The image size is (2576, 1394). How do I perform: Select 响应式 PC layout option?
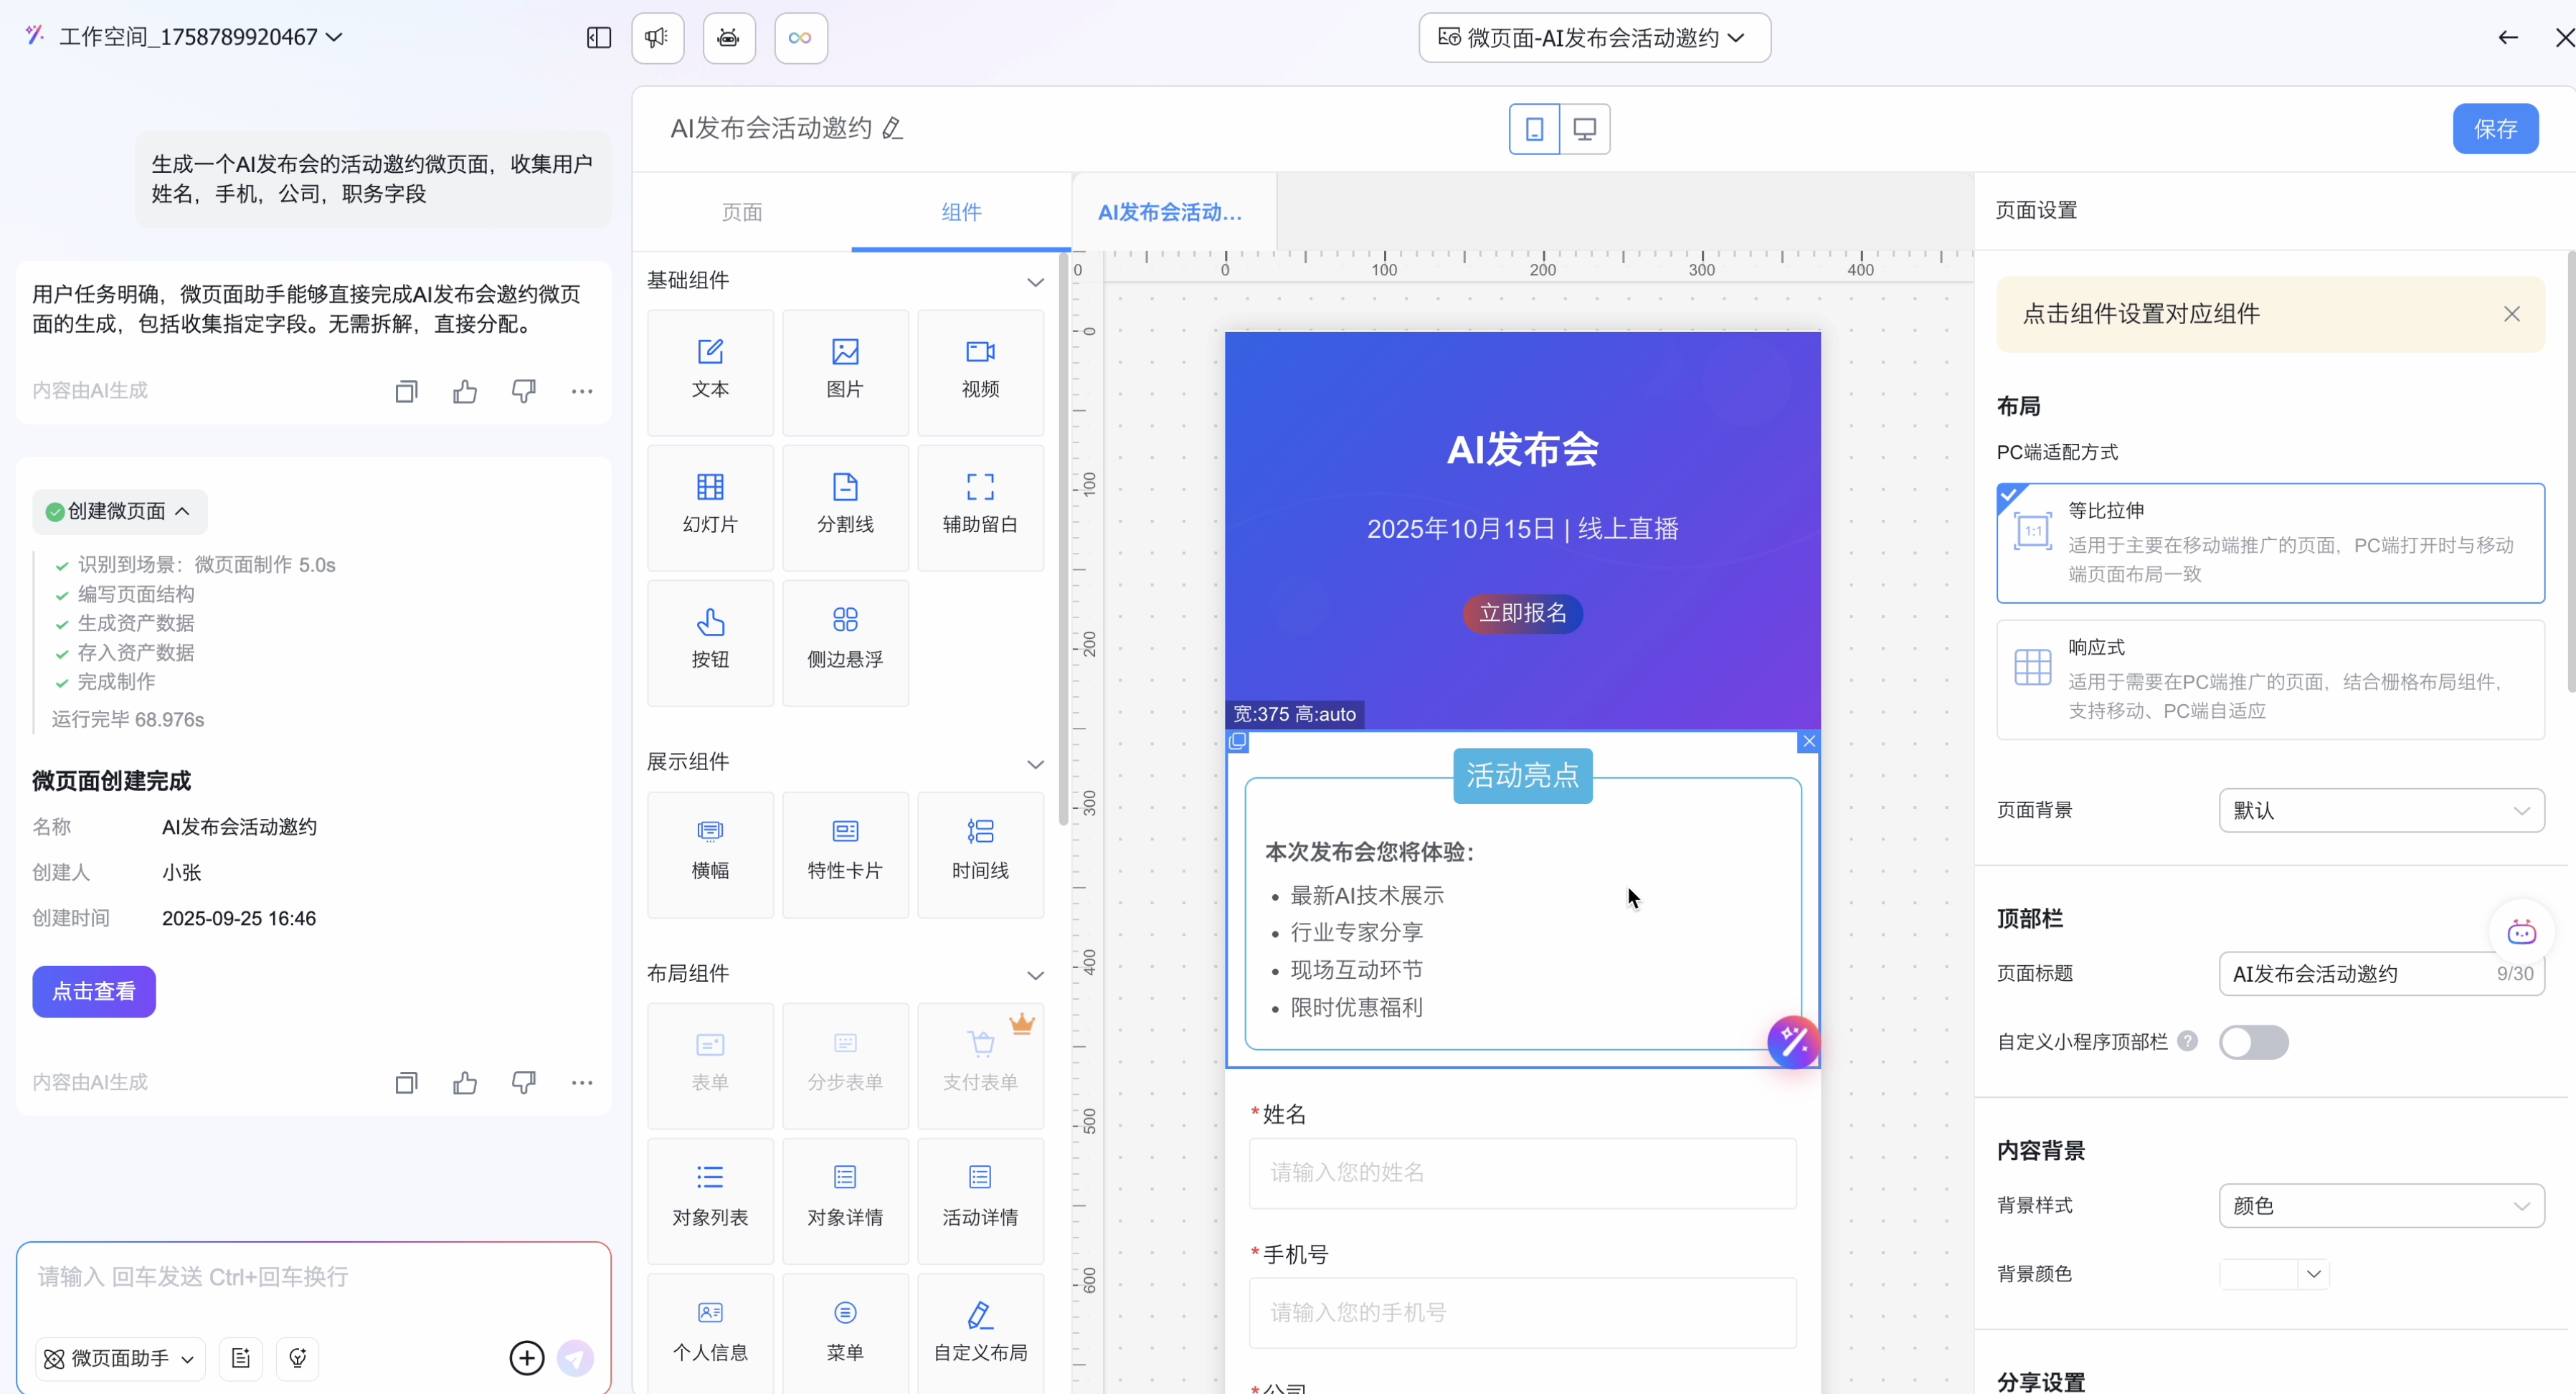[x=2270, y=679]
